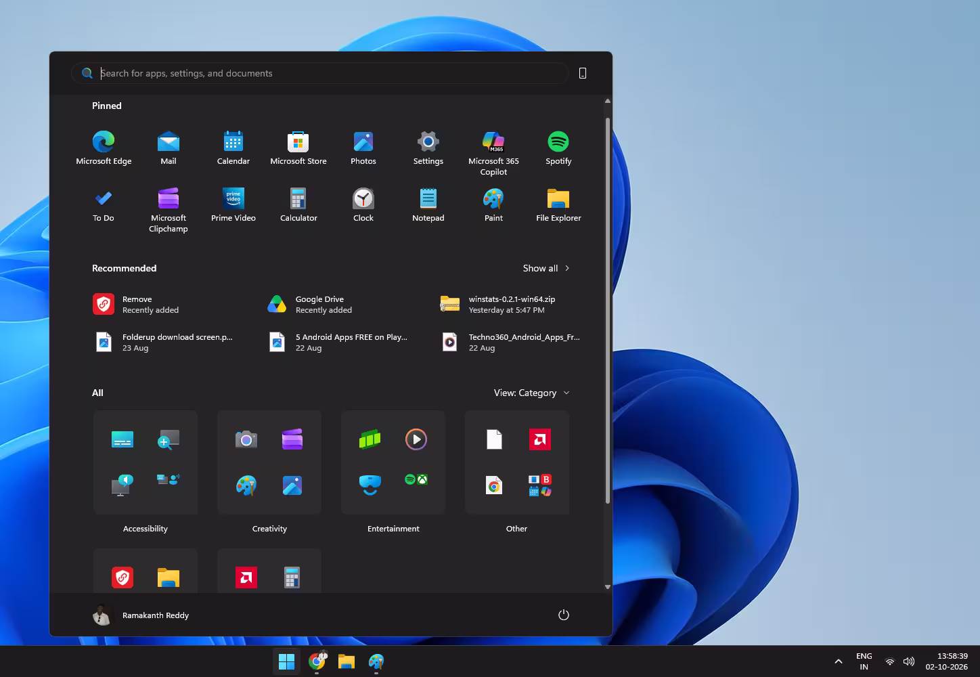Open Microsoft Edge from pinned apps
This screenshot has width=980, height=677.
[x=104, y=148]
